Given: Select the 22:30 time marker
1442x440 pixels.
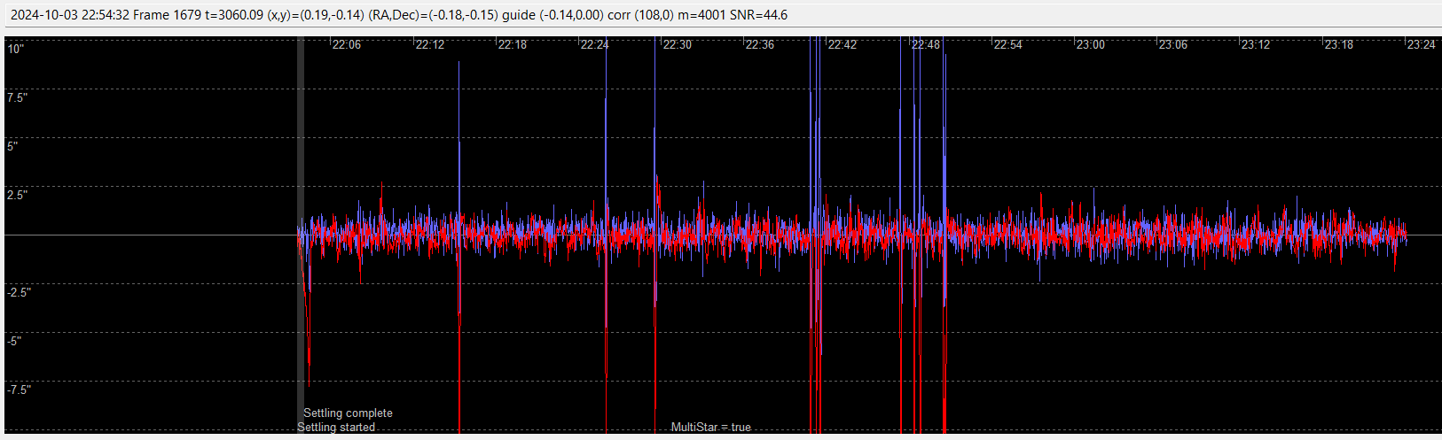Looking at the screenshot, I should pos(677,45).
